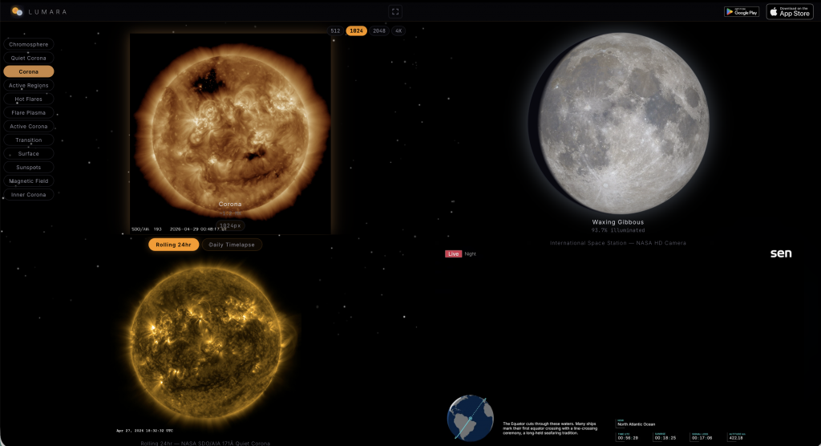Select the Chromosphere view

[29, 44]
